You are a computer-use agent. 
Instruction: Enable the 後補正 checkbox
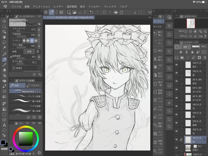coord(14,68)
